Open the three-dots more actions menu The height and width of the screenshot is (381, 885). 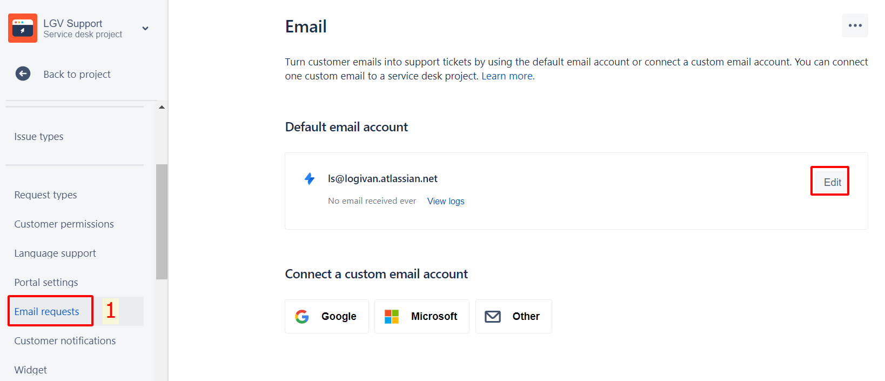(855, 25)
